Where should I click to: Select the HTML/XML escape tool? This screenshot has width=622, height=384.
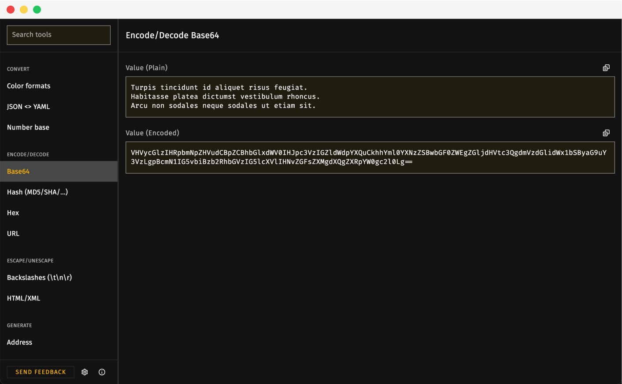[x=59, y=298]
